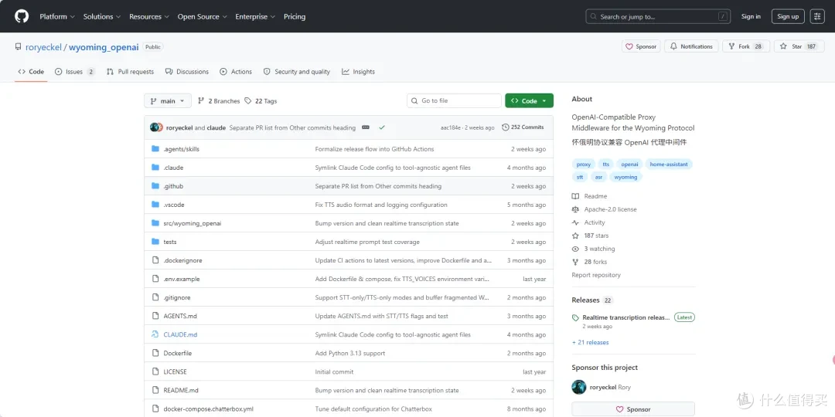Image resolution: width=835 pixels, height=417 pixels.
Task: Open the .dockerignore file
Action: click(x=182, y=261)
